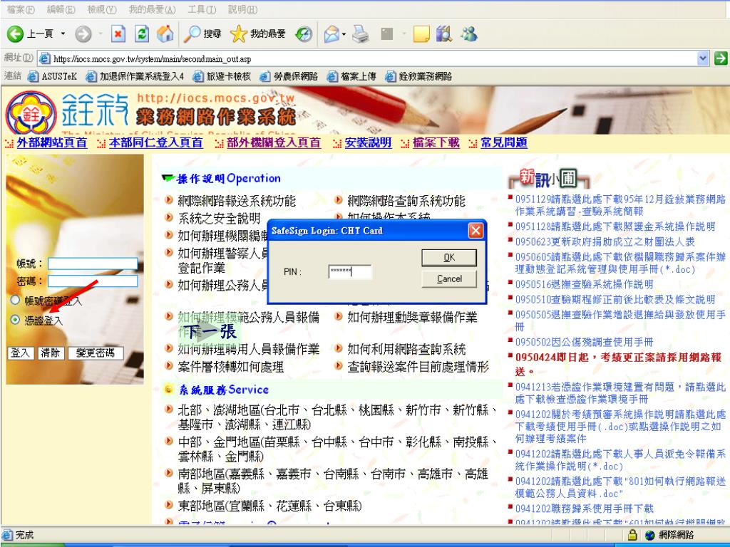Stop page loading with red X icon
Image resolution: width=730 pixels, height=547 pixels.
[118, 33]
